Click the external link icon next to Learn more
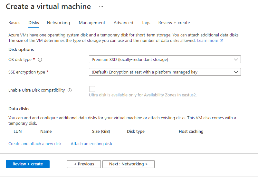Screen dimensions: 258x177 (221, 41)
